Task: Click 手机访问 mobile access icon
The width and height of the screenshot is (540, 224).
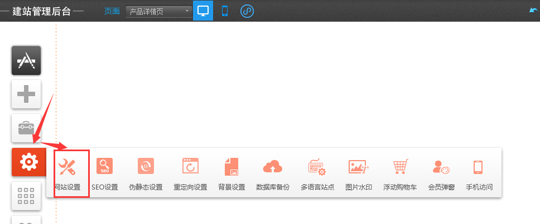Action: click(x=479, y=173)
